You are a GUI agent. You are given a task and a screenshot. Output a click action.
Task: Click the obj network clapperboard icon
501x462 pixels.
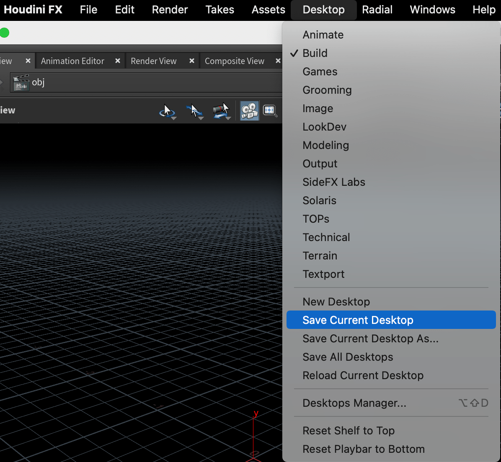[21, 83]
